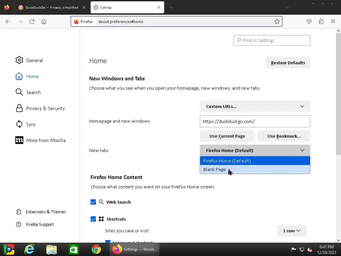
Task: Click the scrollbar down arrow
Action: point(338,240)
